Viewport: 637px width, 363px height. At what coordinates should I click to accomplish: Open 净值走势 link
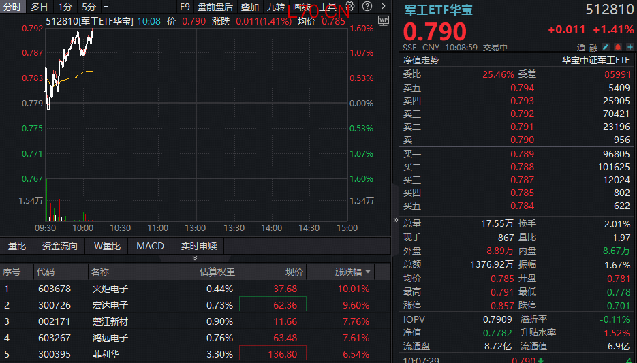(x=421, y=60)
